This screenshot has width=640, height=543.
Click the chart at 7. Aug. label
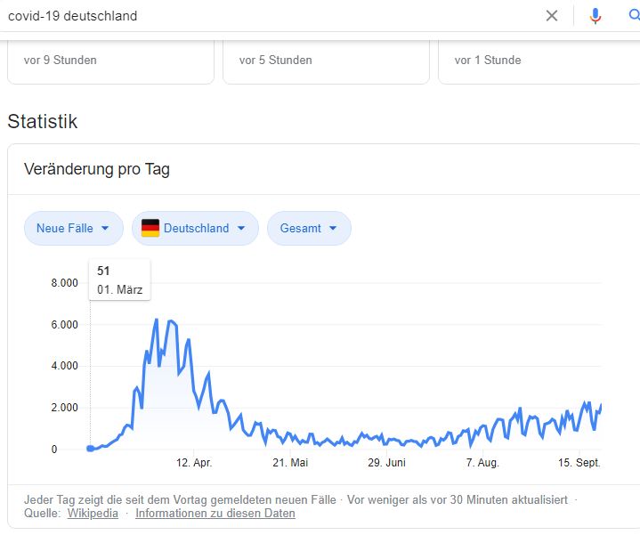click(482, 463)
